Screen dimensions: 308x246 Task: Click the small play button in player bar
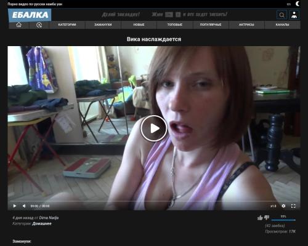point(15,206)
